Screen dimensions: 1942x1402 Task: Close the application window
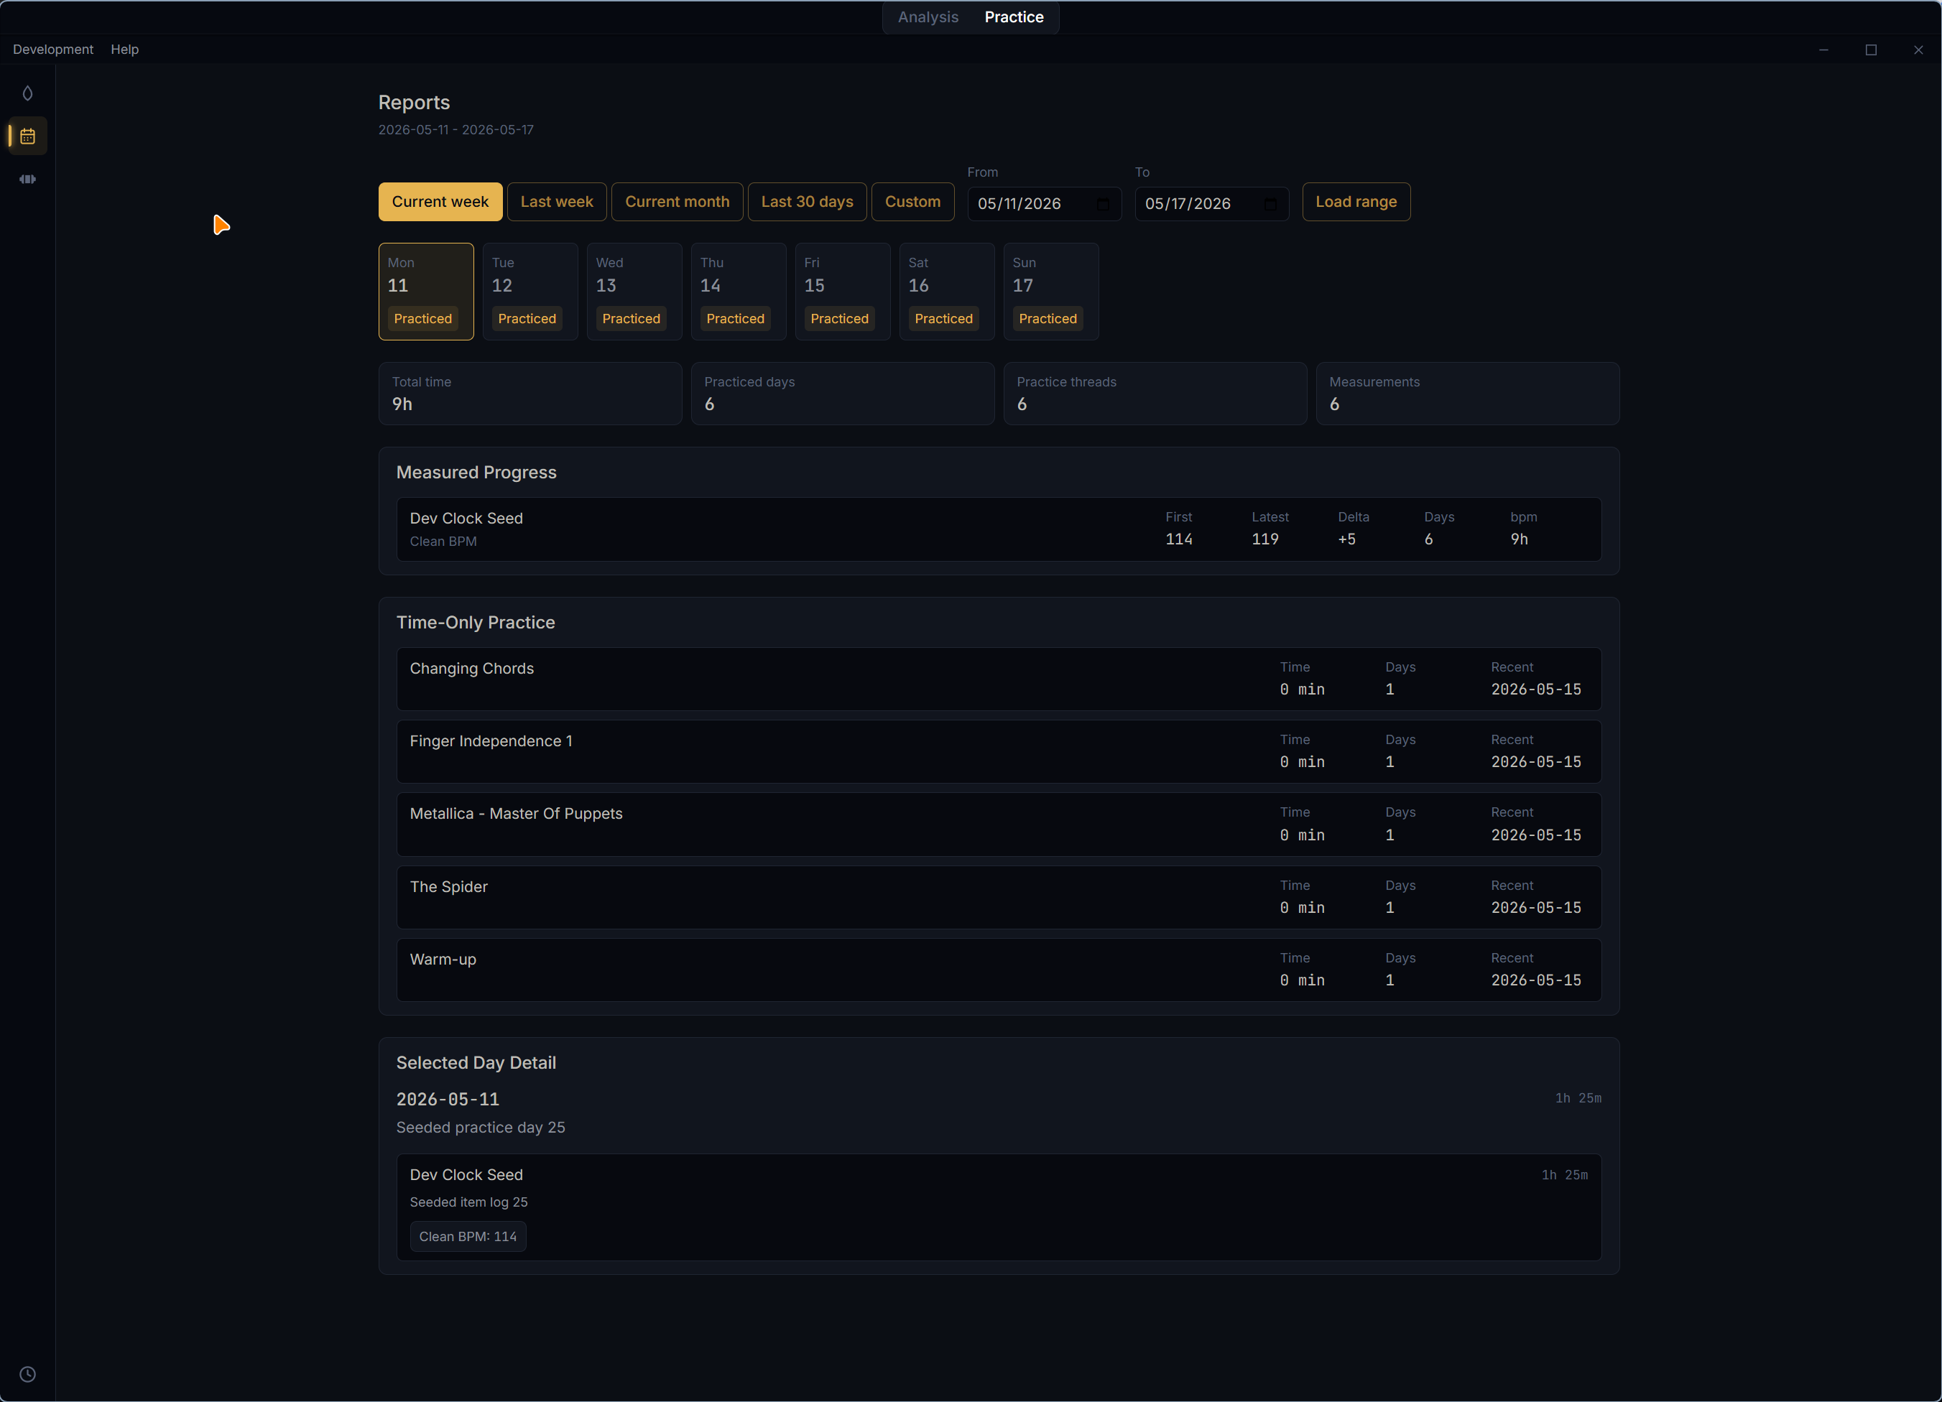[1918, 50]
